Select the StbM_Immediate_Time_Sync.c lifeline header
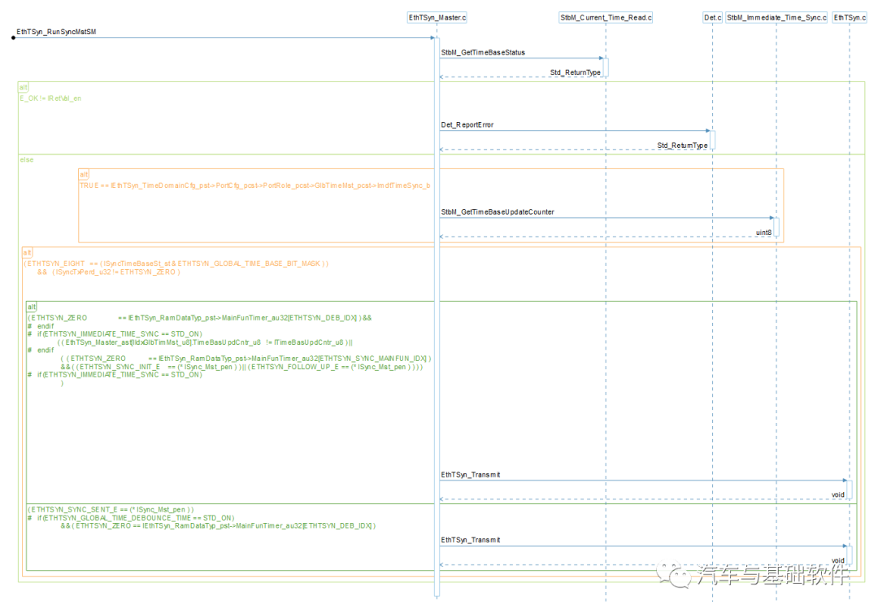 [x=776, y=17]
